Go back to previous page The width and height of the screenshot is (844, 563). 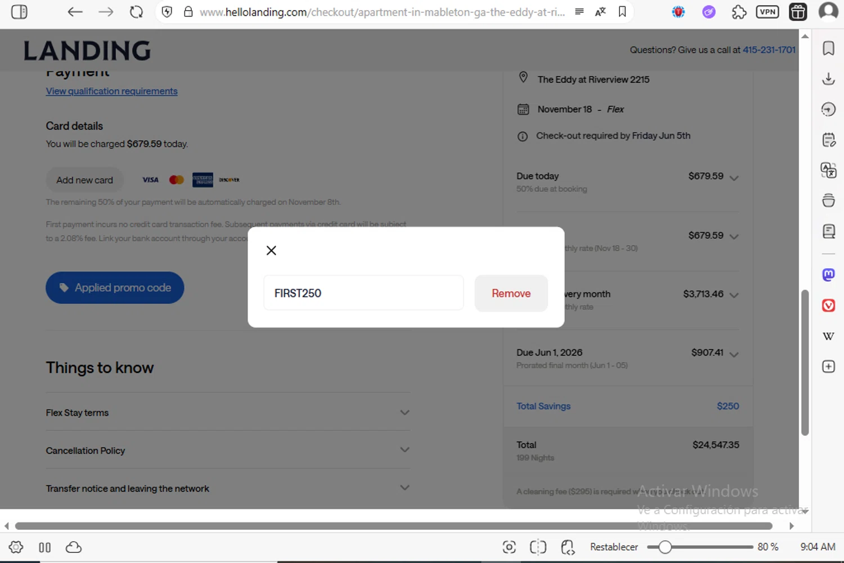[x=75, y=12]
